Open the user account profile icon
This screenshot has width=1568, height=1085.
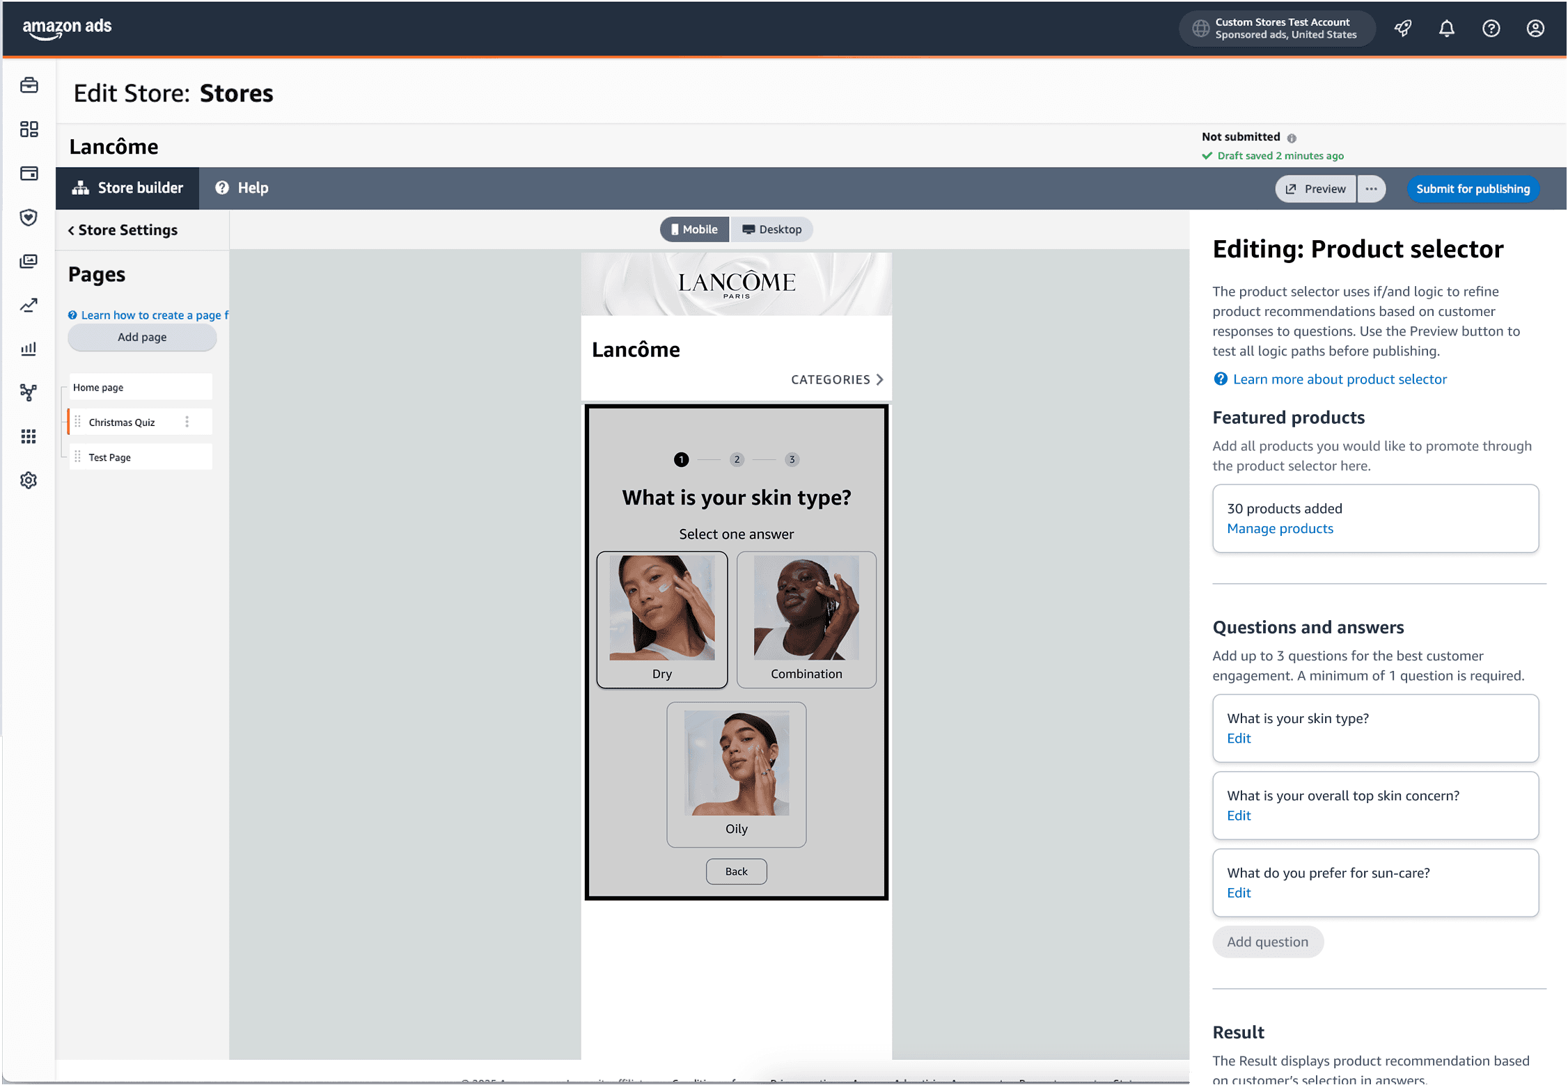click(x=1535, y=29)
